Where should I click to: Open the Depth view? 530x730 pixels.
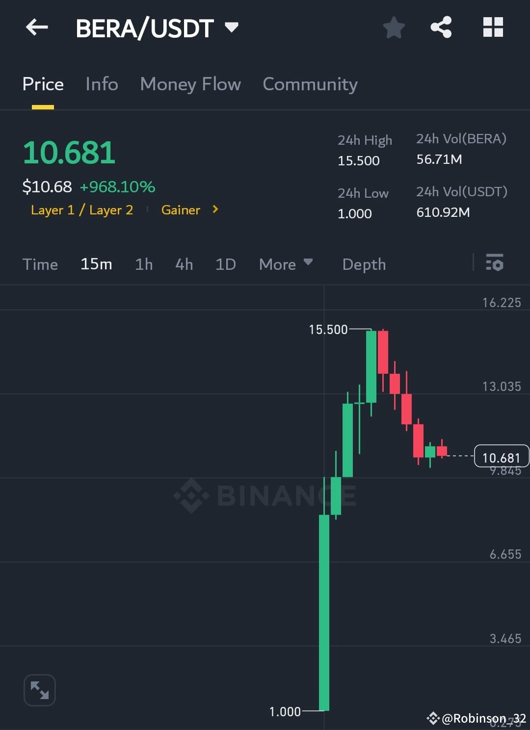click(x=364, y=264)
